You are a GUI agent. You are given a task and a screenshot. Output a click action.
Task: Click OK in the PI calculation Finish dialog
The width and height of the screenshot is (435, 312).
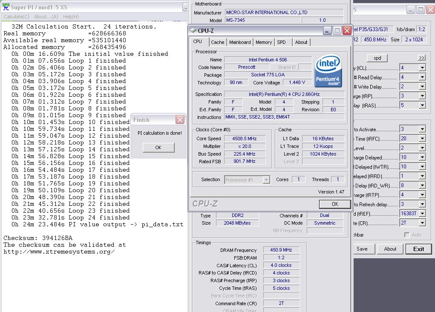coord(158,147)
